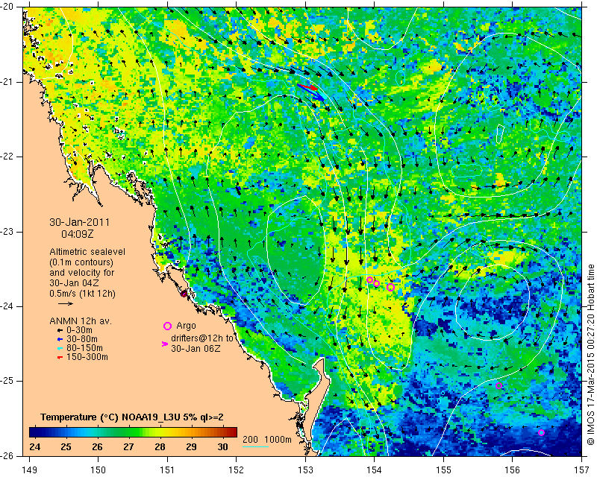Screen dimensions: 597x477
Task: Click the 'ANMN 12h av.' heading
Action: (x=81, y=321)
